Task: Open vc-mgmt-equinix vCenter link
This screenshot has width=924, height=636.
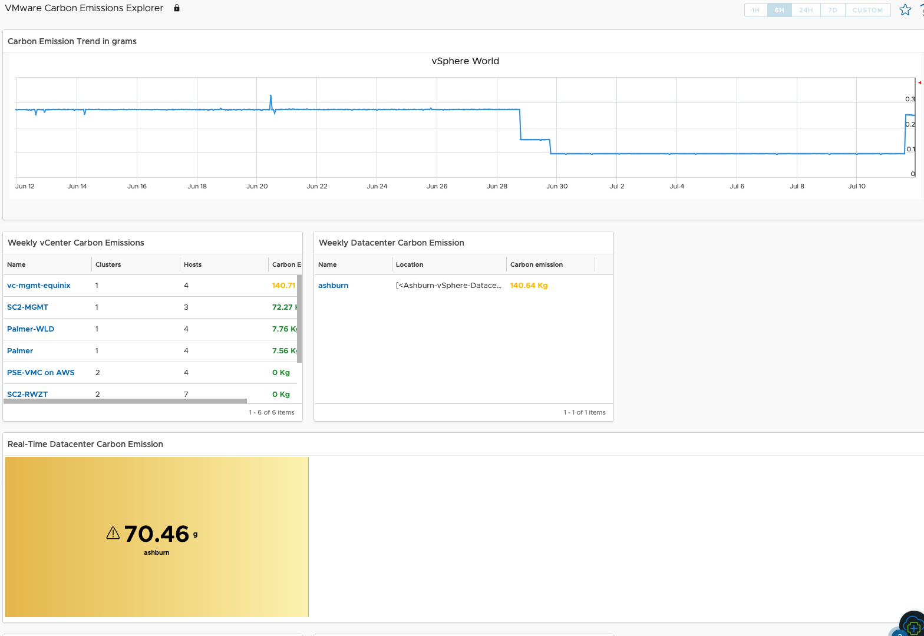Action: pyautogui.click(x=39, y=286)
